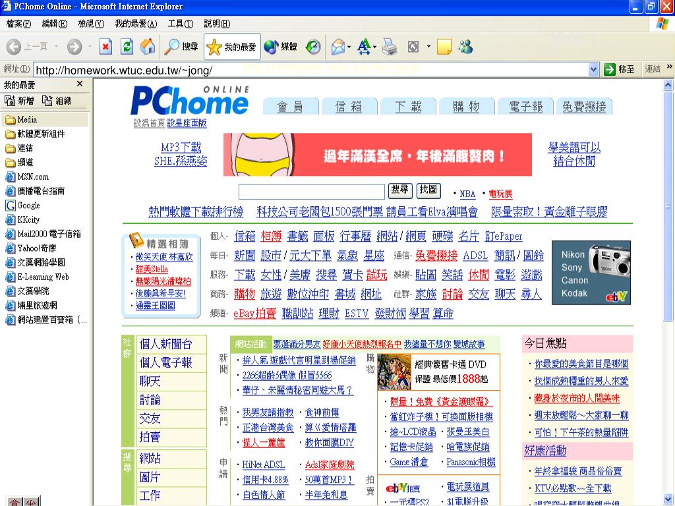Click Add (新增) in Favorites panel
Screen dimensions: 675x506
19,101
